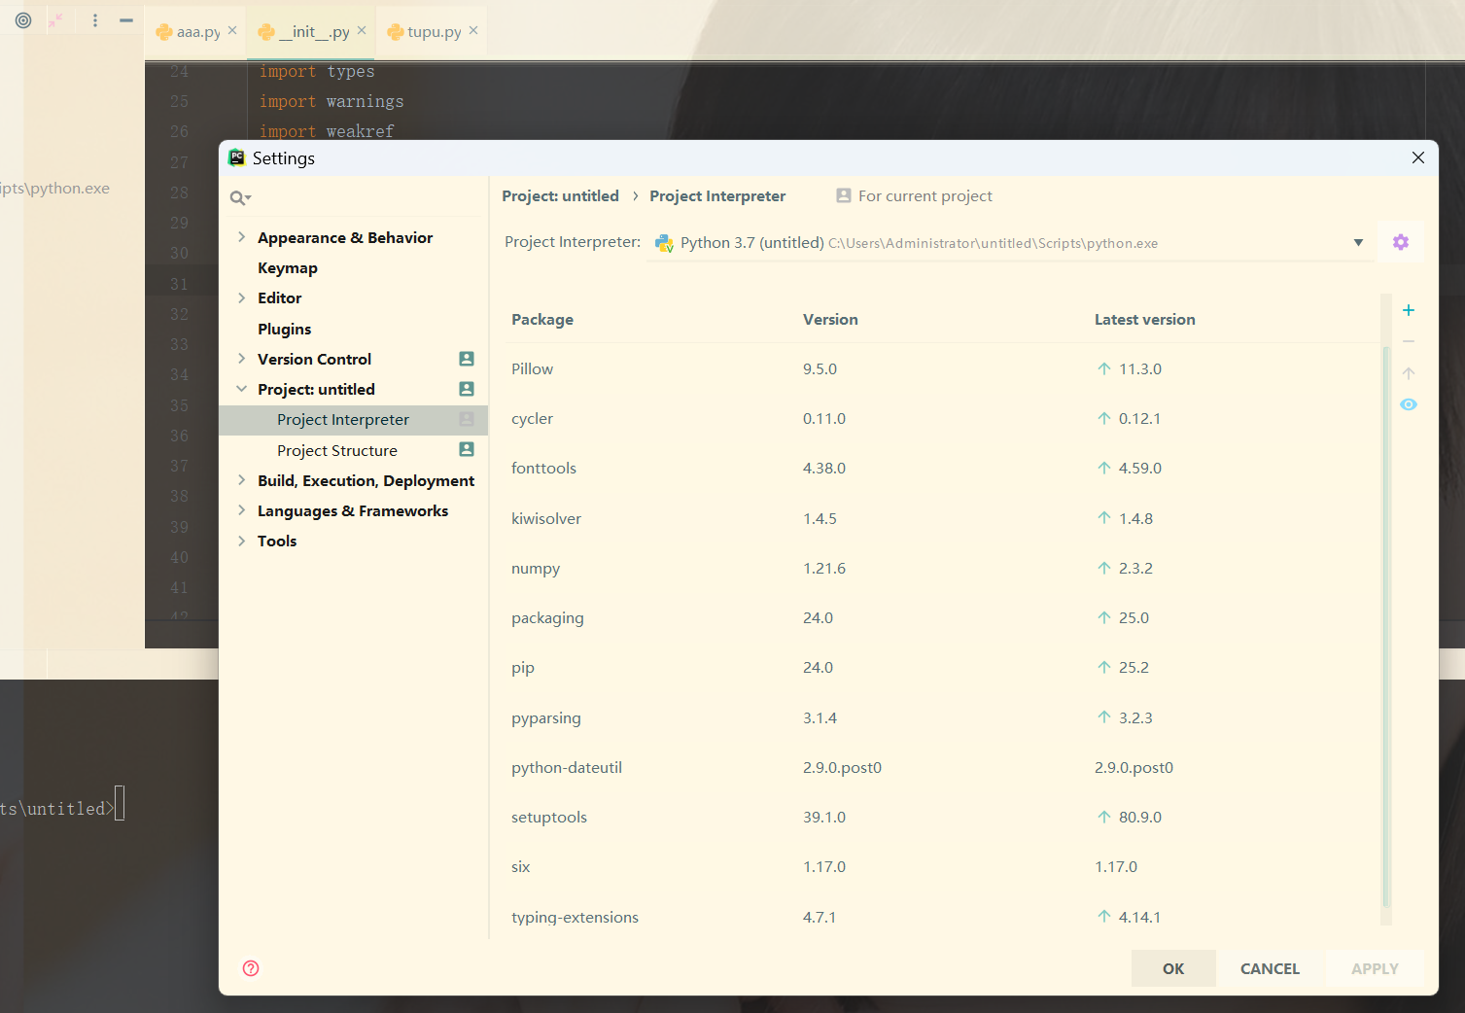Select the cycler package row

943,418
